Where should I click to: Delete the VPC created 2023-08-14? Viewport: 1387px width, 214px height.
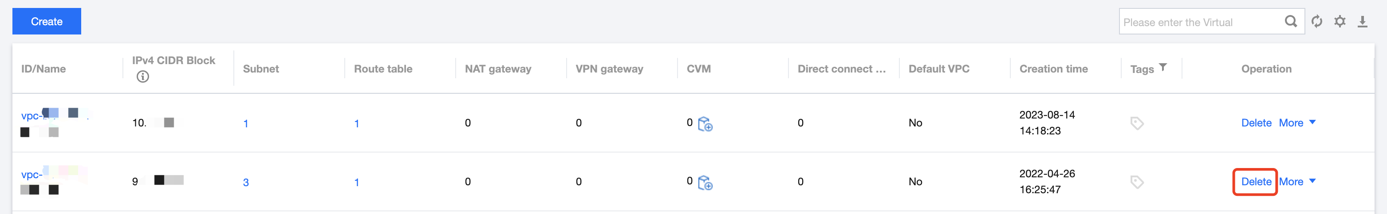click(x=1256, y=123)
